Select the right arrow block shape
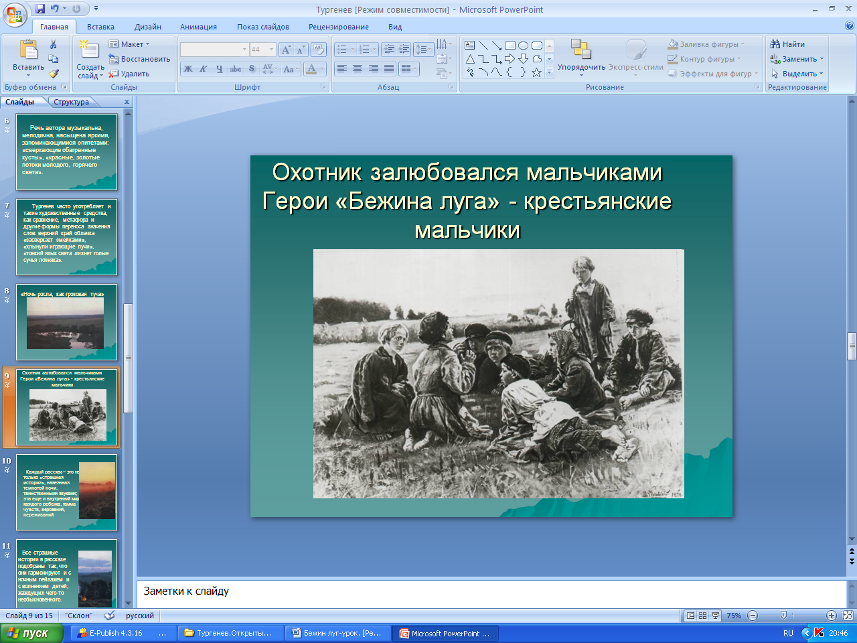Image resolution: width=857 pixels, height=643 pixels. 510,59
